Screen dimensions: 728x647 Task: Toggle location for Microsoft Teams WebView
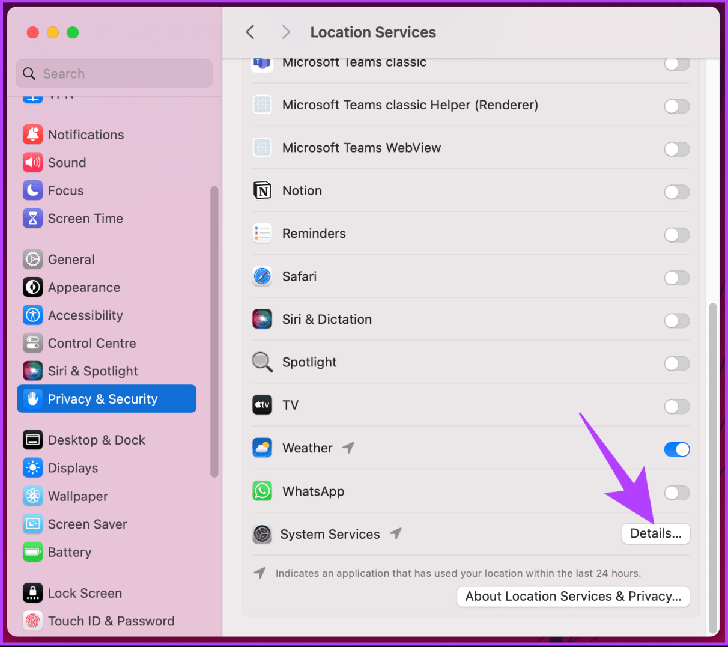(x=677, y=149)
